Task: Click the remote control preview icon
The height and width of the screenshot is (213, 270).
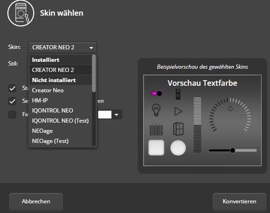Action: pyautogui.click(x=178, y=94)
